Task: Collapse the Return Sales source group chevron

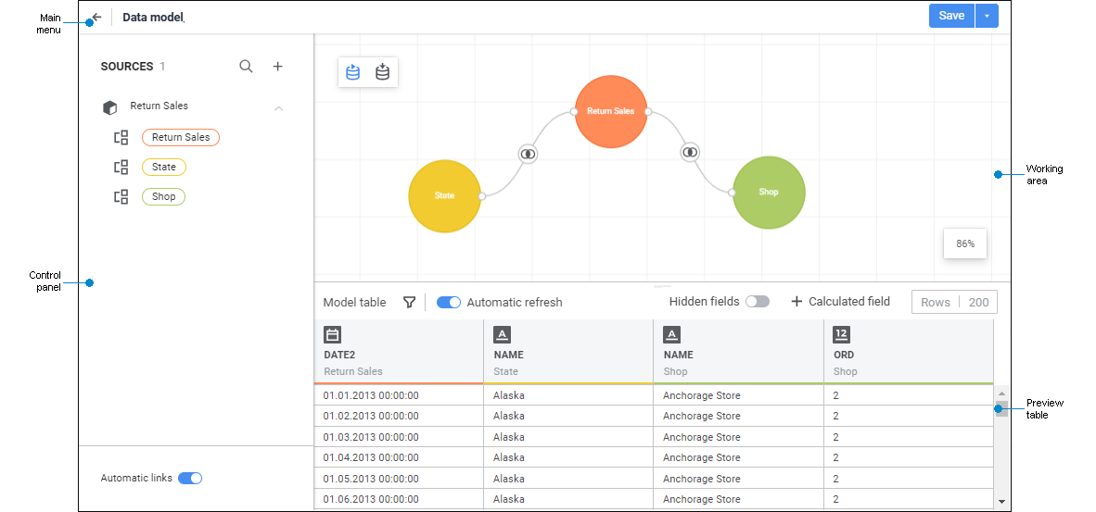Action: coord(279,108)
